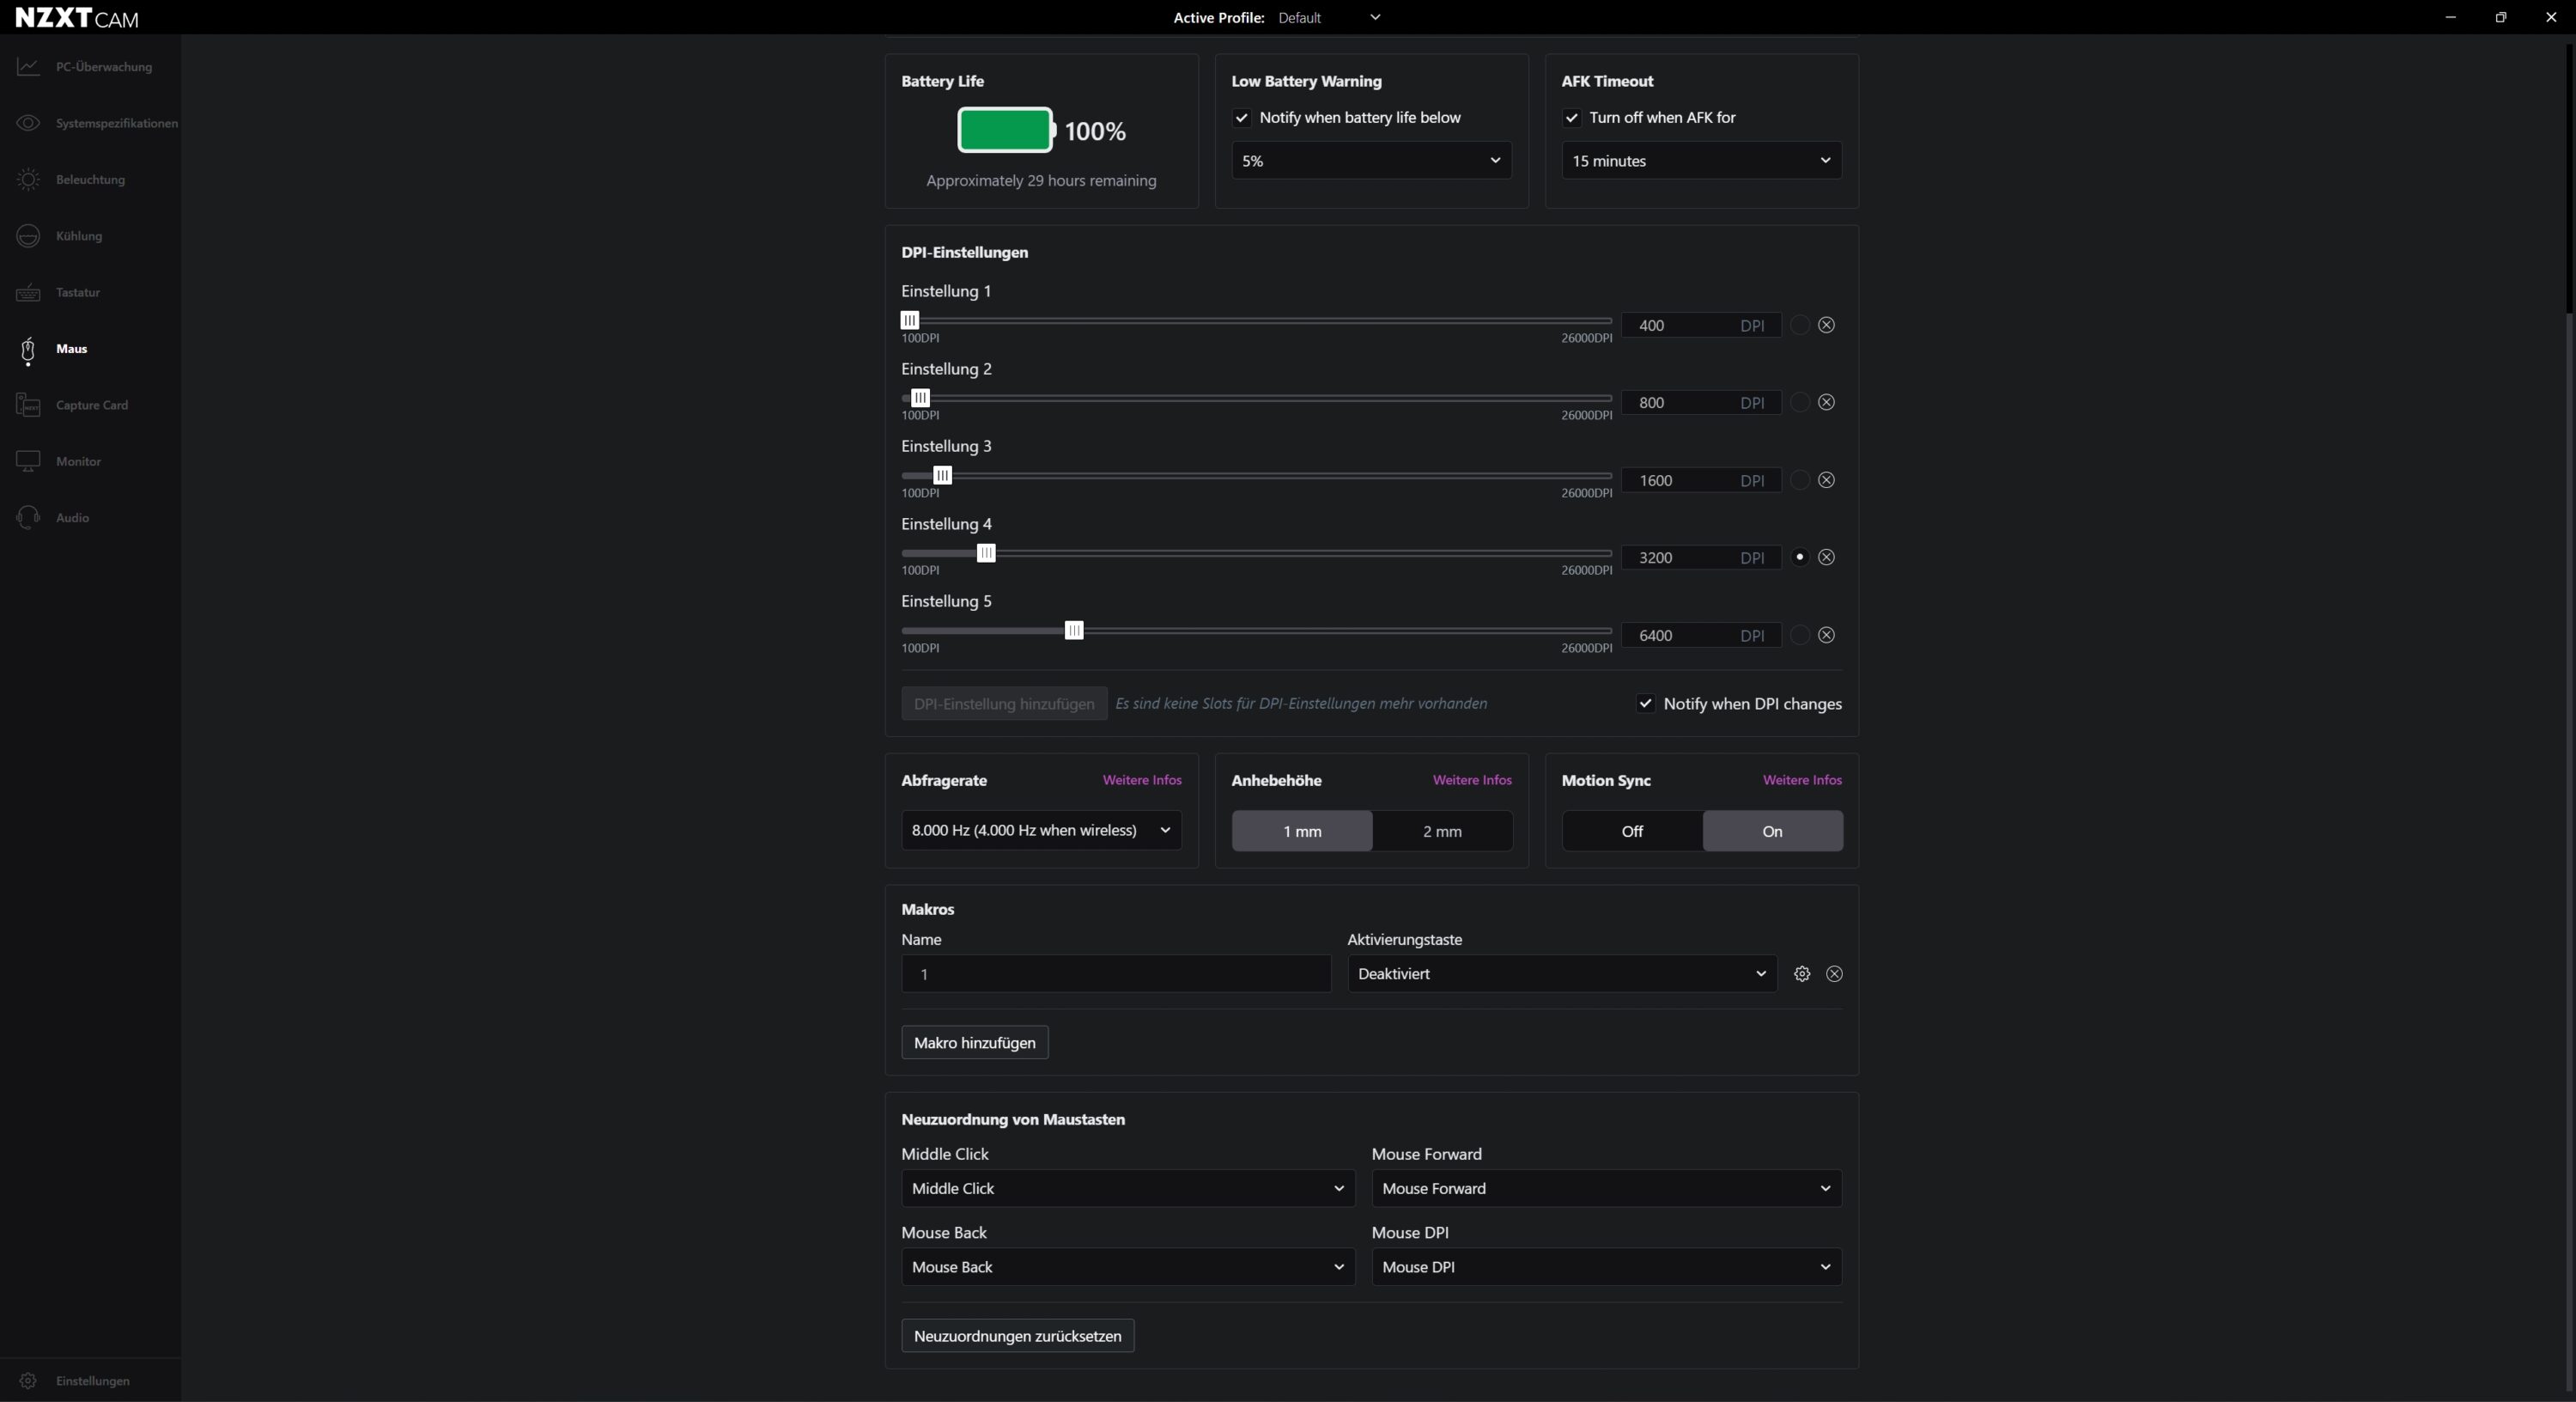Delete Einstellung 2 with X icon
Image resolution: width=2576 pixels, height=1402 pixels.
pyautogui.click(x=1826, y=402)
